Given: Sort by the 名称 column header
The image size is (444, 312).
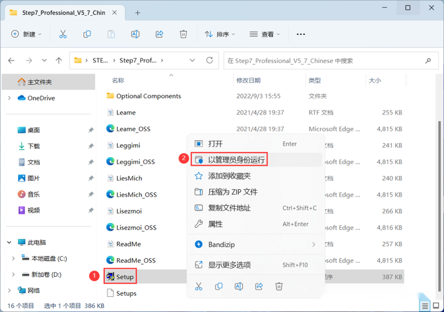Looking at the screenshot, I should click(118, 81).
